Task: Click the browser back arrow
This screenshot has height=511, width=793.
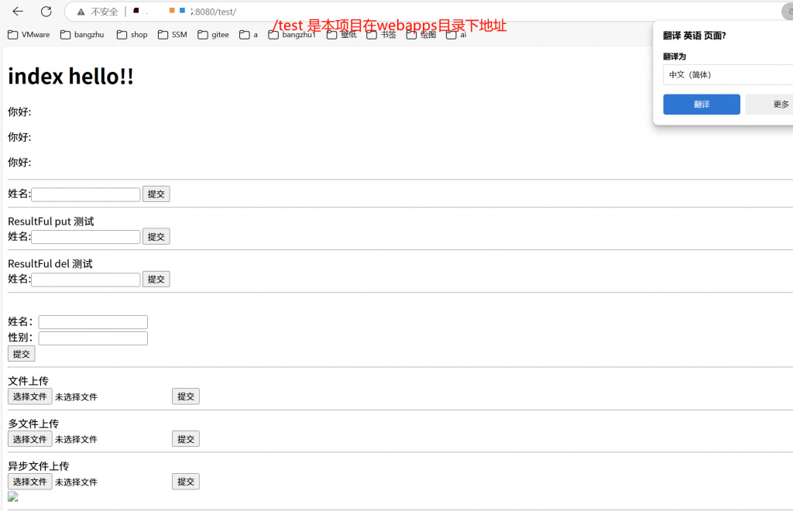Action: click(18, 12)
